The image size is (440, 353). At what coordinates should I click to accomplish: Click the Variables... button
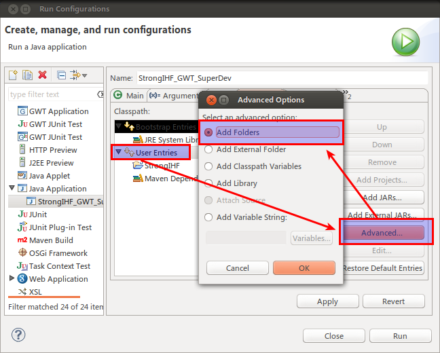[x=312, y=238]
